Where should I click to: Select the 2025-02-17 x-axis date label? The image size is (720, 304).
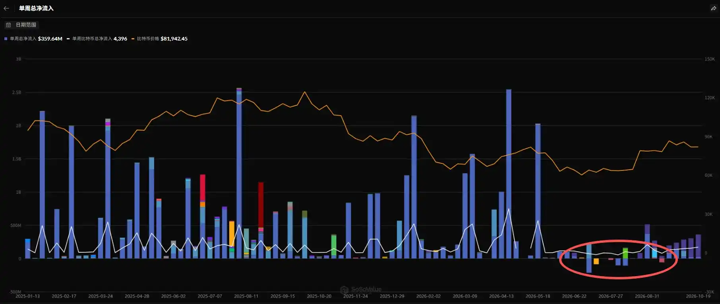click(x=64, y=296)
